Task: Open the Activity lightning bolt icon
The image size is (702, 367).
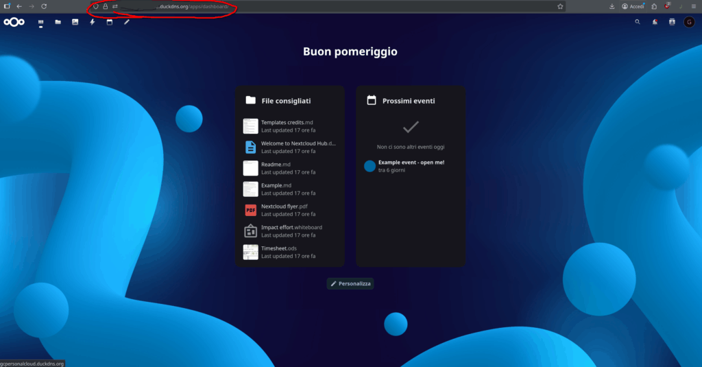Action: 92,22
